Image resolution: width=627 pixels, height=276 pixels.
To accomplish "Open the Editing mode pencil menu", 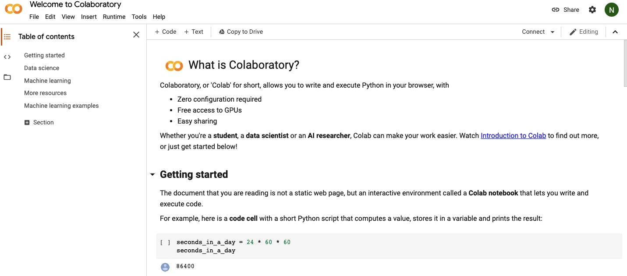I will pos(584,32).
